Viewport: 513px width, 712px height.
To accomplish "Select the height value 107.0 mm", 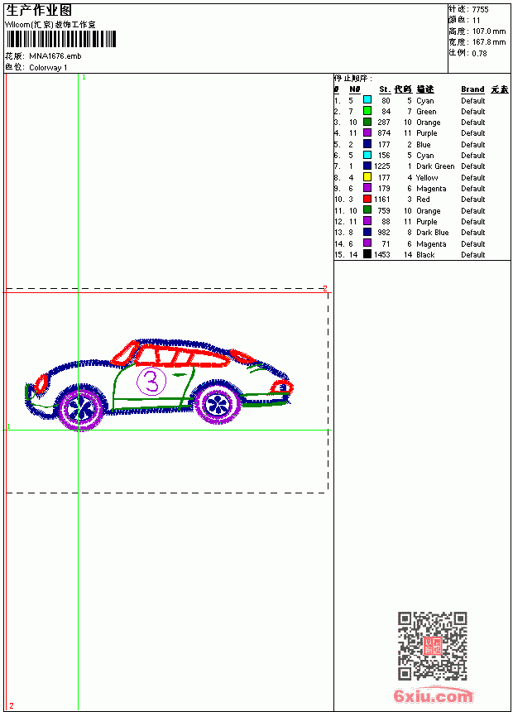I will 489,31.
